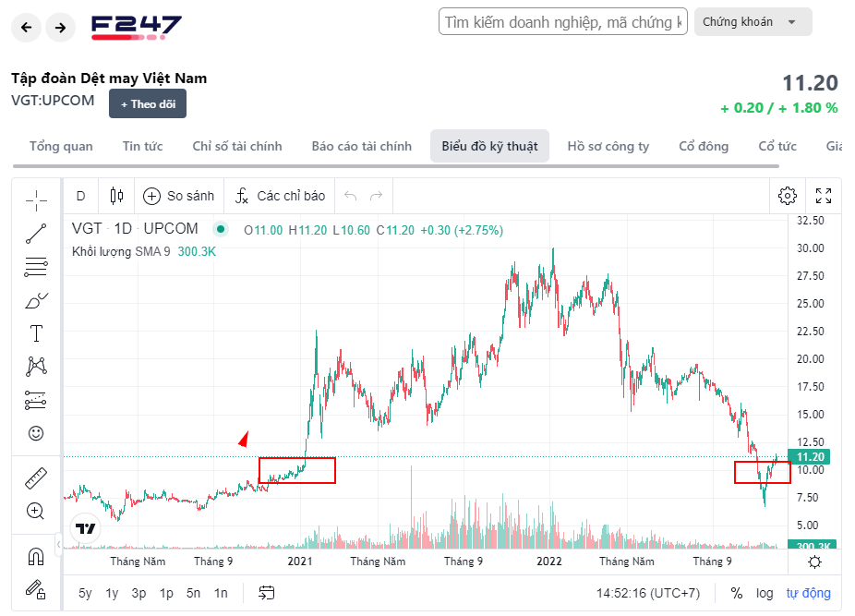Toggle the log scale option
Viewport: 855px width, 616px height.
(x=765, y=593)
